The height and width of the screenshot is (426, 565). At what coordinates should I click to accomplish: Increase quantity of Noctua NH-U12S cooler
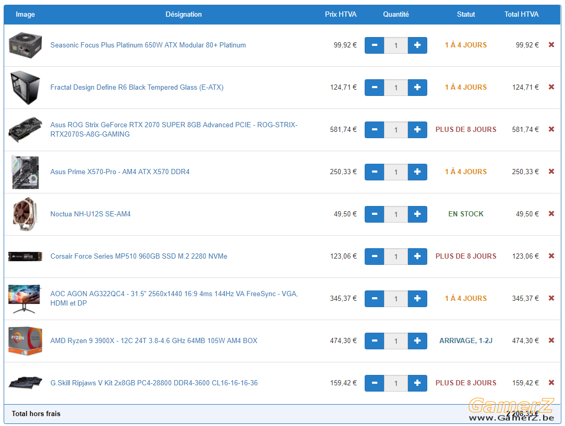coord(417,214)
